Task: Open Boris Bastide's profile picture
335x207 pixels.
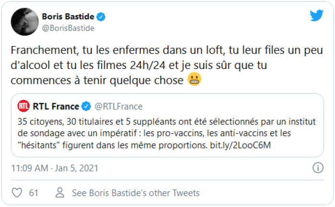Action: click(x=25, y=22)
